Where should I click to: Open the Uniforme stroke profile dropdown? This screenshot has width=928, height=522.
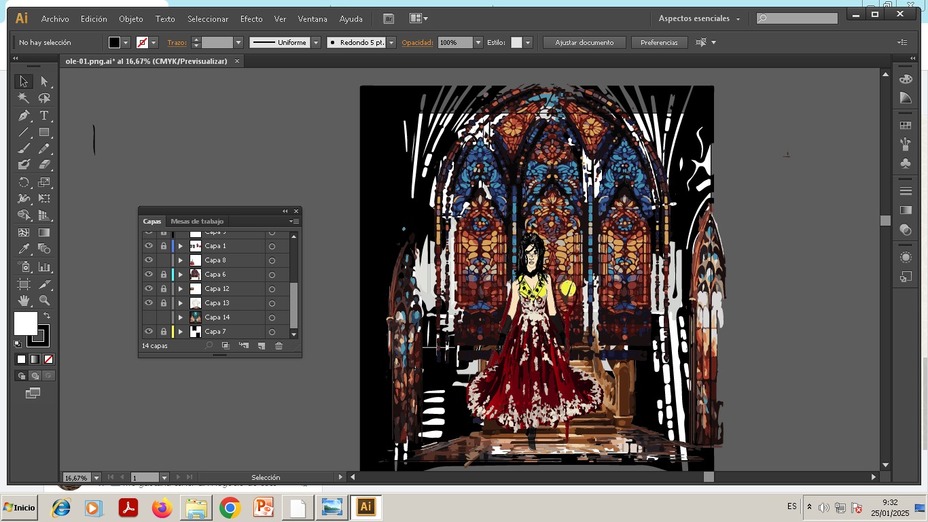(316, 42)
